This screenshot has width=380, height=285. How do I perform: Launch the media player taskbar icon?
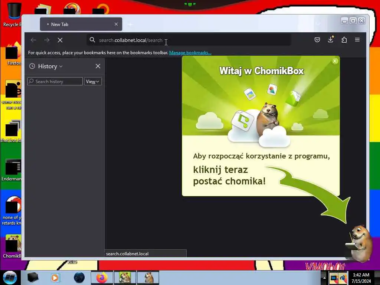(55, 278)
